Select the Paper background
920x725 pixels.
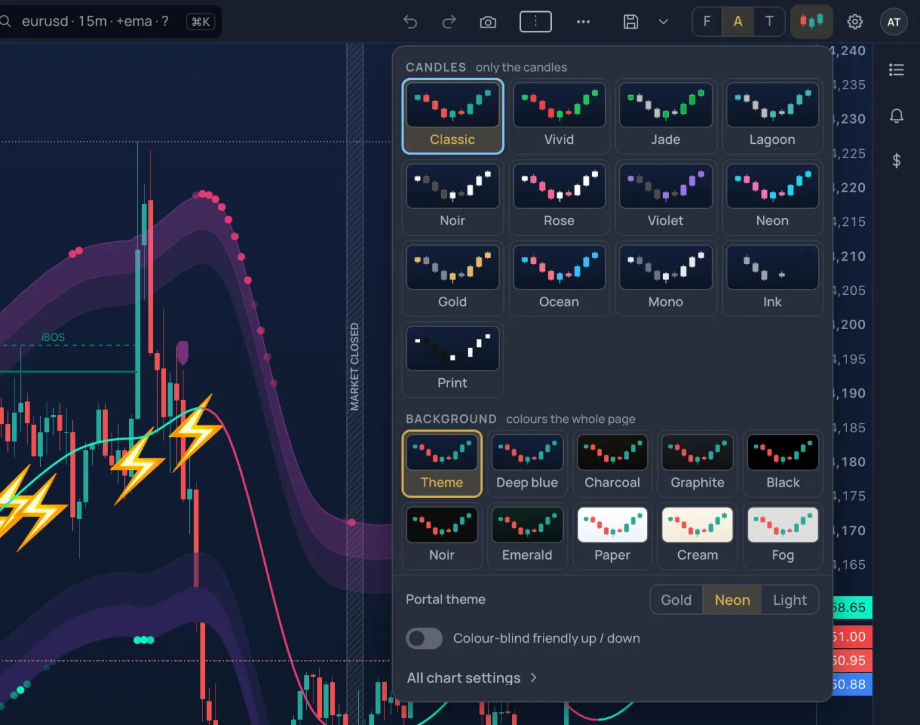[x=612, y=537]
